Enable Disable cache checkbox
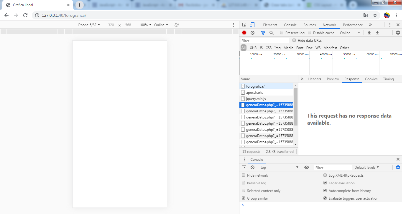This screenshot has height=214, width=411. 310,33
